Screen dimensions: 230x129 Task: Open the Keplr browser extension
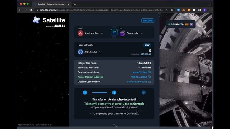178,10
